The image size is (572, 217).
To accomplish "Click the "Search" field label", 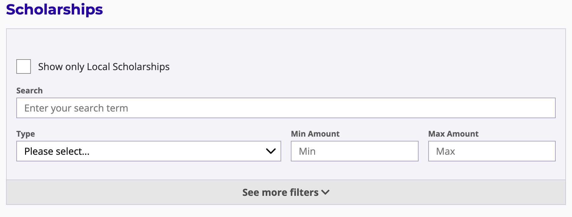I will (x=29, y=91).
